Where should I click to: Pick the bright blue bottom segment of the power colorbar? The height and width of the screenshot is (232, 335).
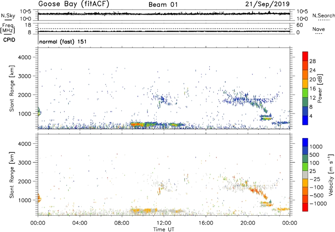[305, 120]
